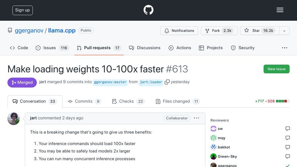The width and height of the screenshot is (297, 167).
Task: Switch to the Conversation tab
Action: tap(35, 101)
